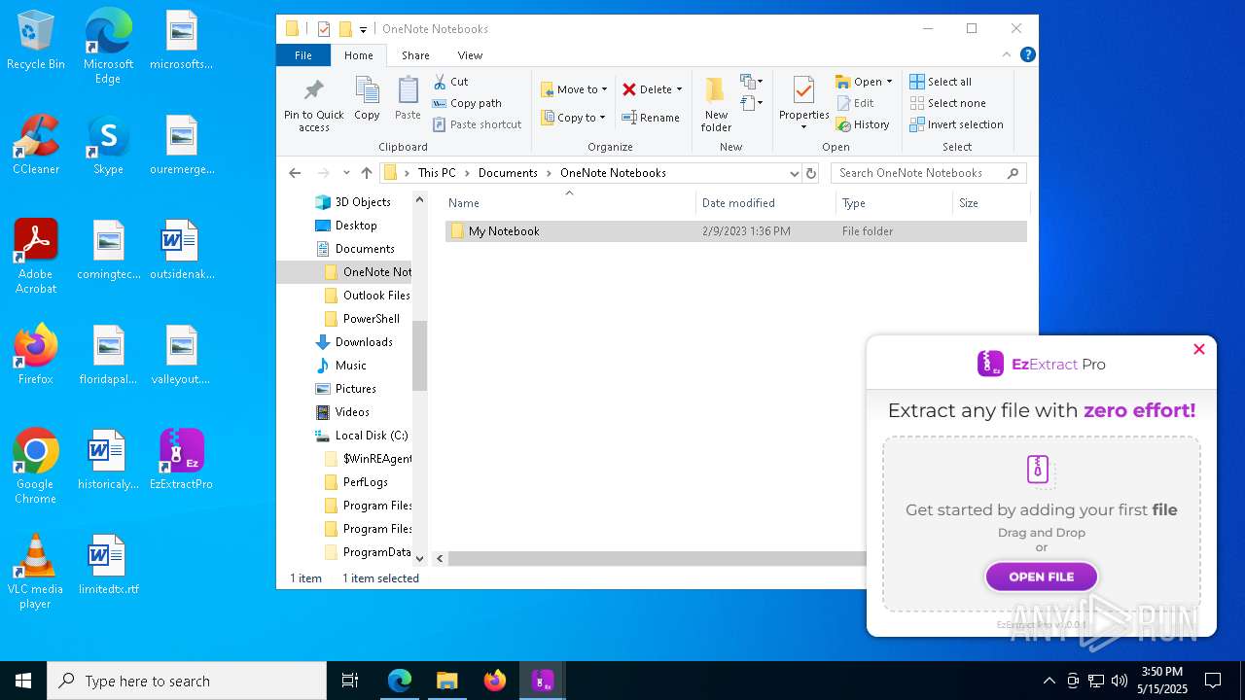Select Downloads in navigation pane
Viewport: 1245px width, 700px height.
tap(353, 342)
